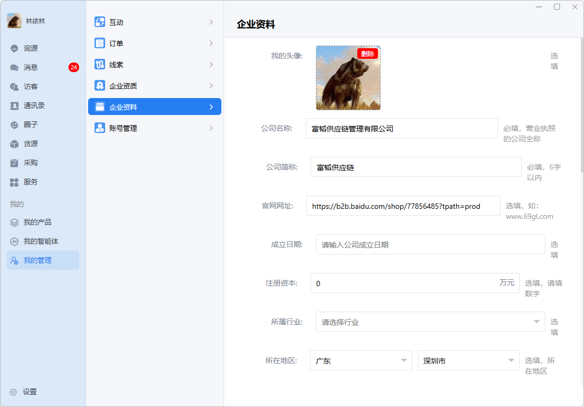Screen dimensions: 584x407
Task: Open 通讯录 in sidebar
Action: click(x=43, y=105)
